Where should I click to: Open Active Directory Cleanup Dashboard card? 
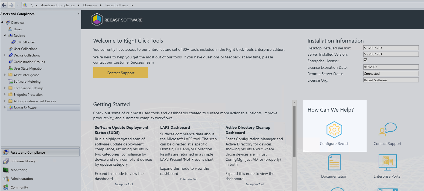254,157
